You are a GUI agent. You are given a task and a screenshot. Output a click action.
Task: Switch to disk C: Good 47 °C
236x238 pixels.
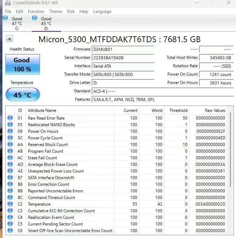[x=17, y=24]
